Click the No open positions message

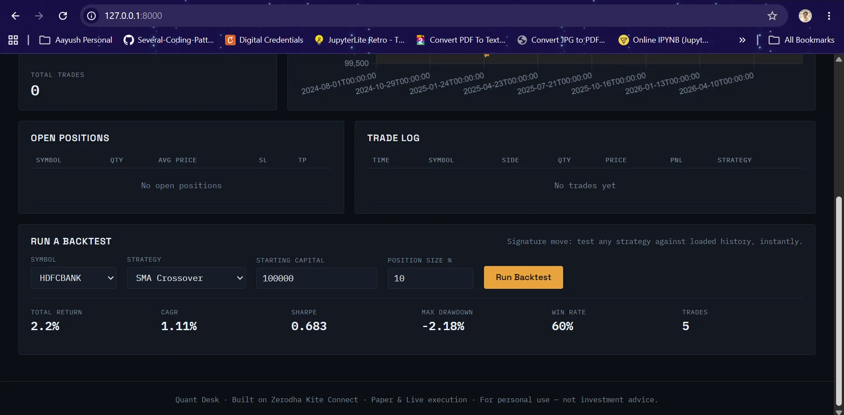coord(181,186)
